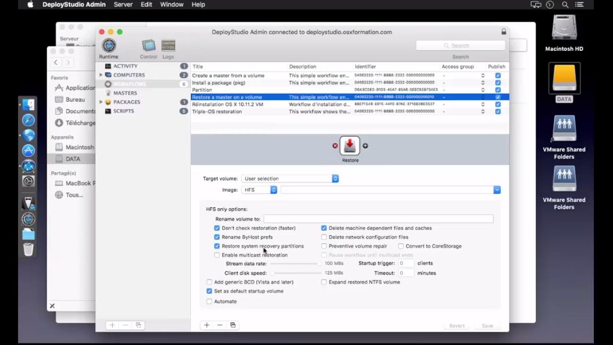
Task: Open first VMware Shared Folders desktop icon
Action: point(564,128)
